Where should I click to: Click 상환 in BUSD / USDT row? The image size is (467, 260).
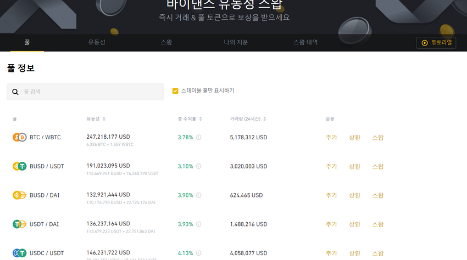[354, 166]
